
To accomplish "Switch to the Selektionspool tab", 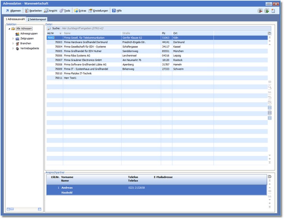I will (37, 19).
